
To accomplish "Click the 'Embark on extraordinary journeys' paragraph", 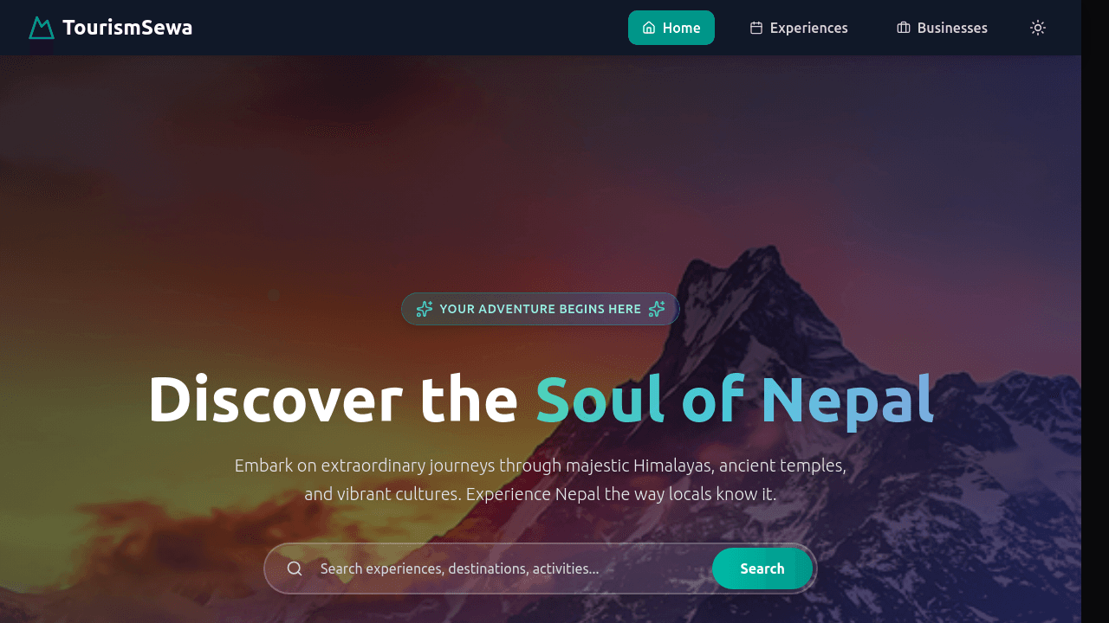I will click(541, 479).
